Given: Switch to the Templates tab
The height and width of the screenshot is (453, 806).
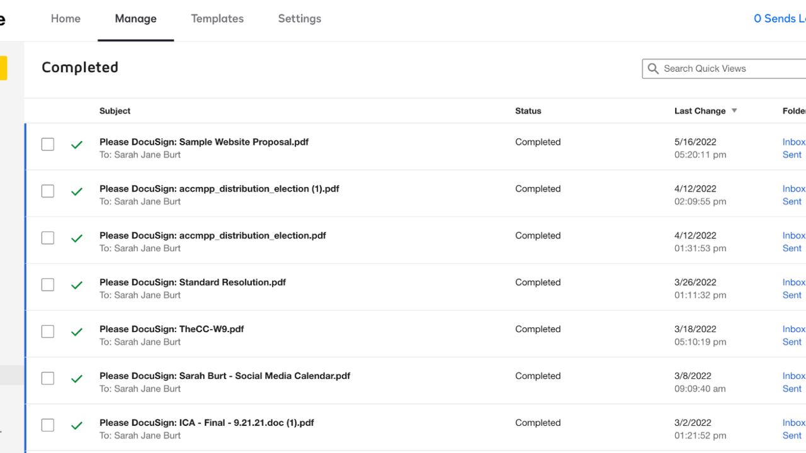Looking at the screenshot, I should tap(217, 19).
